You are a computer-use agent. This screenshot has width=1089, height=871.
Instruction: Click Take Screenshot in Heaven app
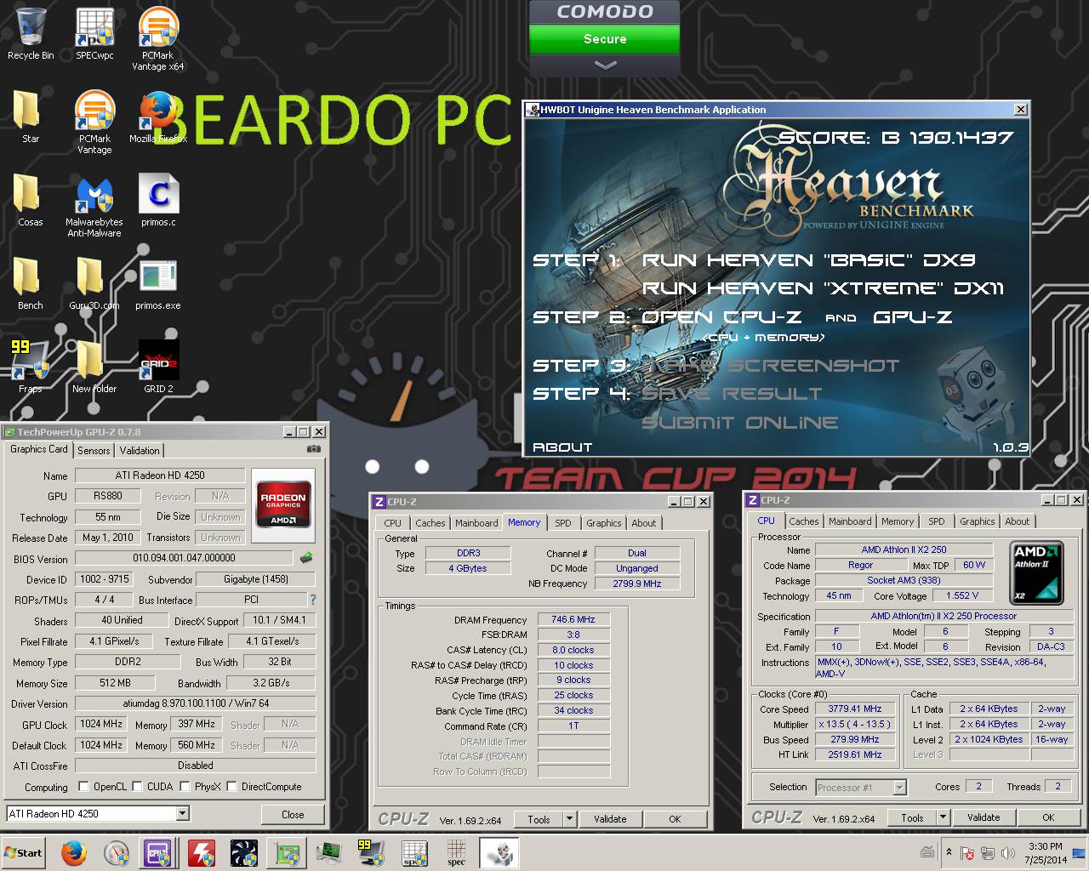click(770, 366)
